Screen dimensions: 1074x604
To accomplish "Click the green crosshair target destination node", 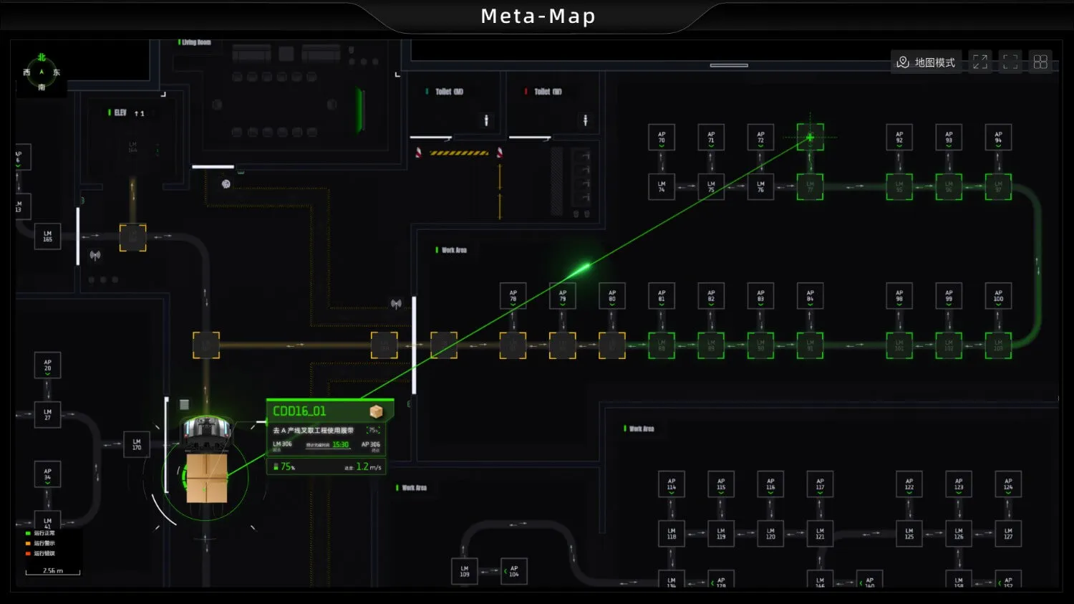I will click(810, 137).
